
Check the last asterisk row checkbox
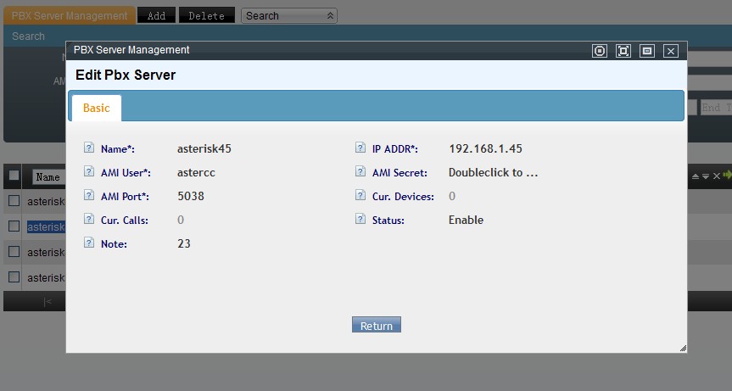(14, 277)
